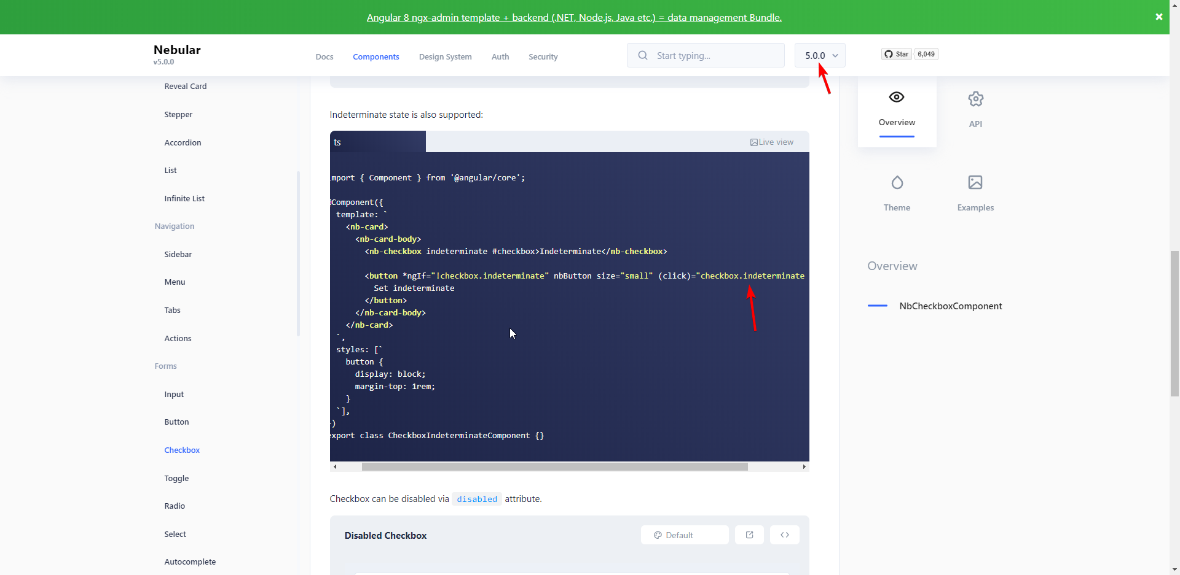Click the horizontal code scrollbar thumb
The width and height of the screenshot is (1180, 575).
coord(554,467)
